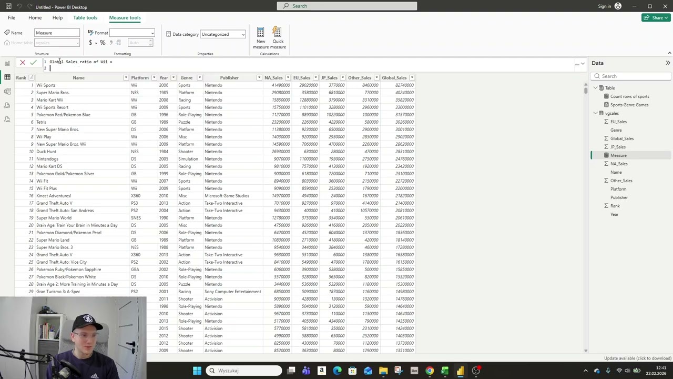
Task: Open Chrome from taskbar
Action: click(x=430, y=371)
